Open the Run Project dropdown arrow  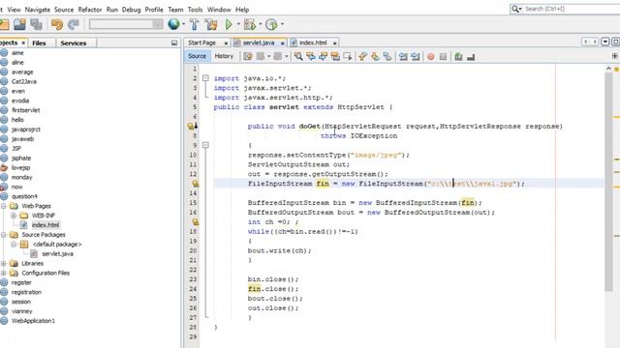(238, 24)
